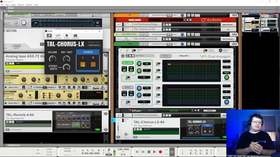Screen dimensions: 280x157
Task: Click the rack navigator overview thumbnail
Action: point(261,22)
